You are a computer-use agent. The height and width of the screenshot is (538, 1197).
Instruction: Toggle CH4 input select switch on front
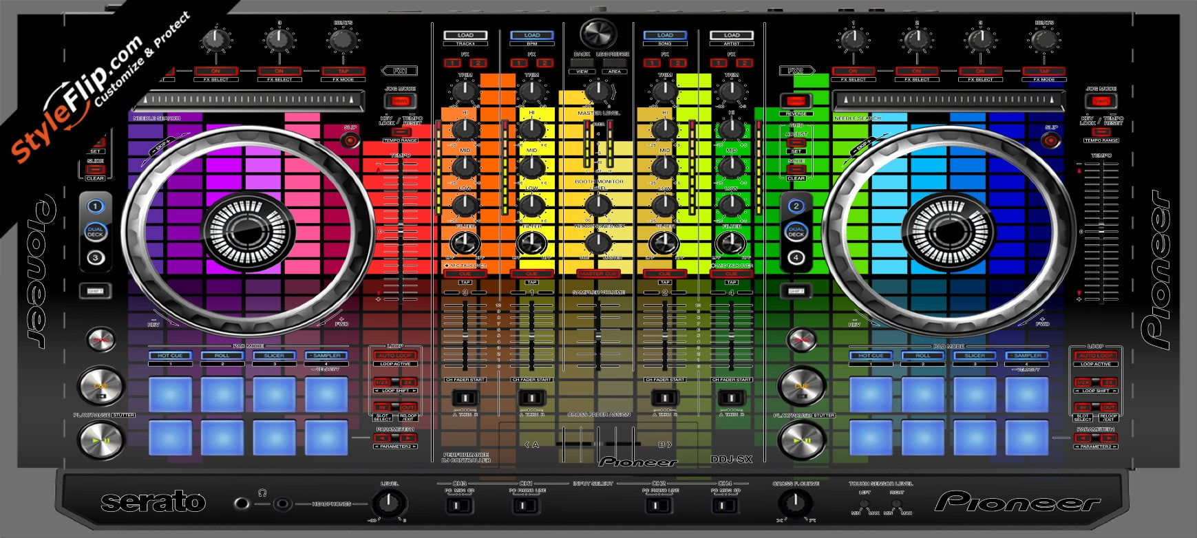(x=725, y=506)
